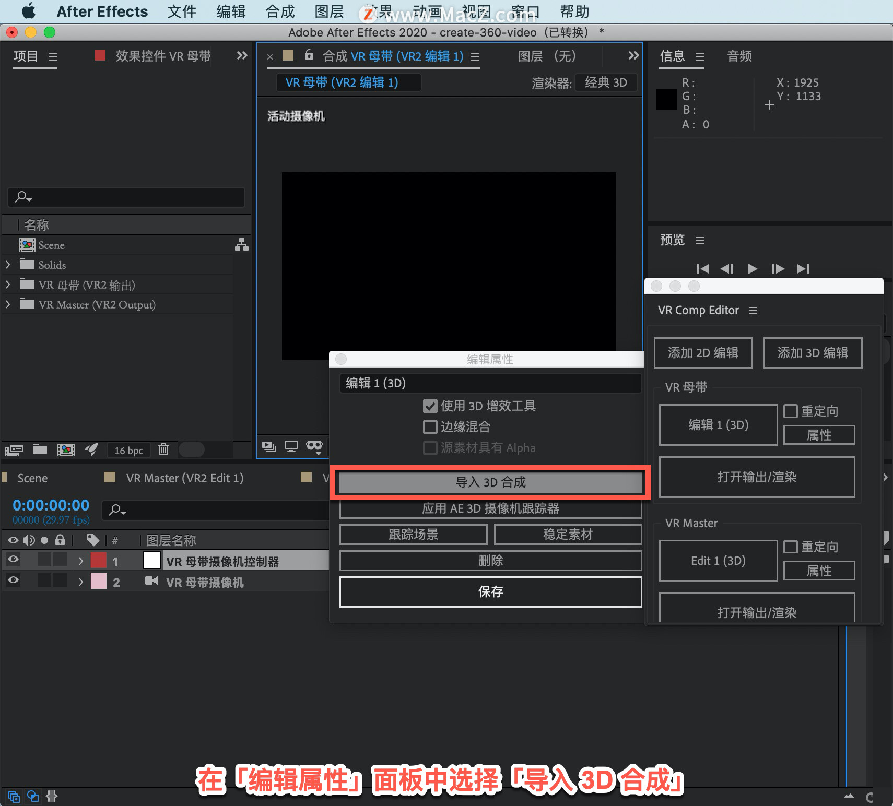
Task: Toggle Layer Switches pane icon at timeline bottom
Action: 14,797
